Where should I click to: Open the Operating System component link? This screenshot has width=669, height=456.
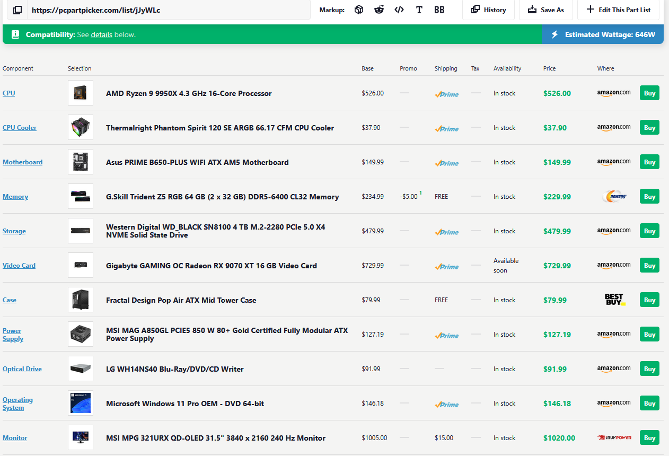(x=17, y=404)
